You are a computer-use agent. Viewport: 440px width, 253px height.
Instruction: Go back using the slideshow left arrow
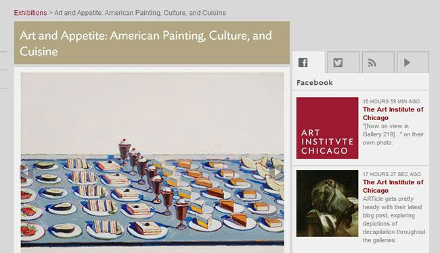[25, 171]
